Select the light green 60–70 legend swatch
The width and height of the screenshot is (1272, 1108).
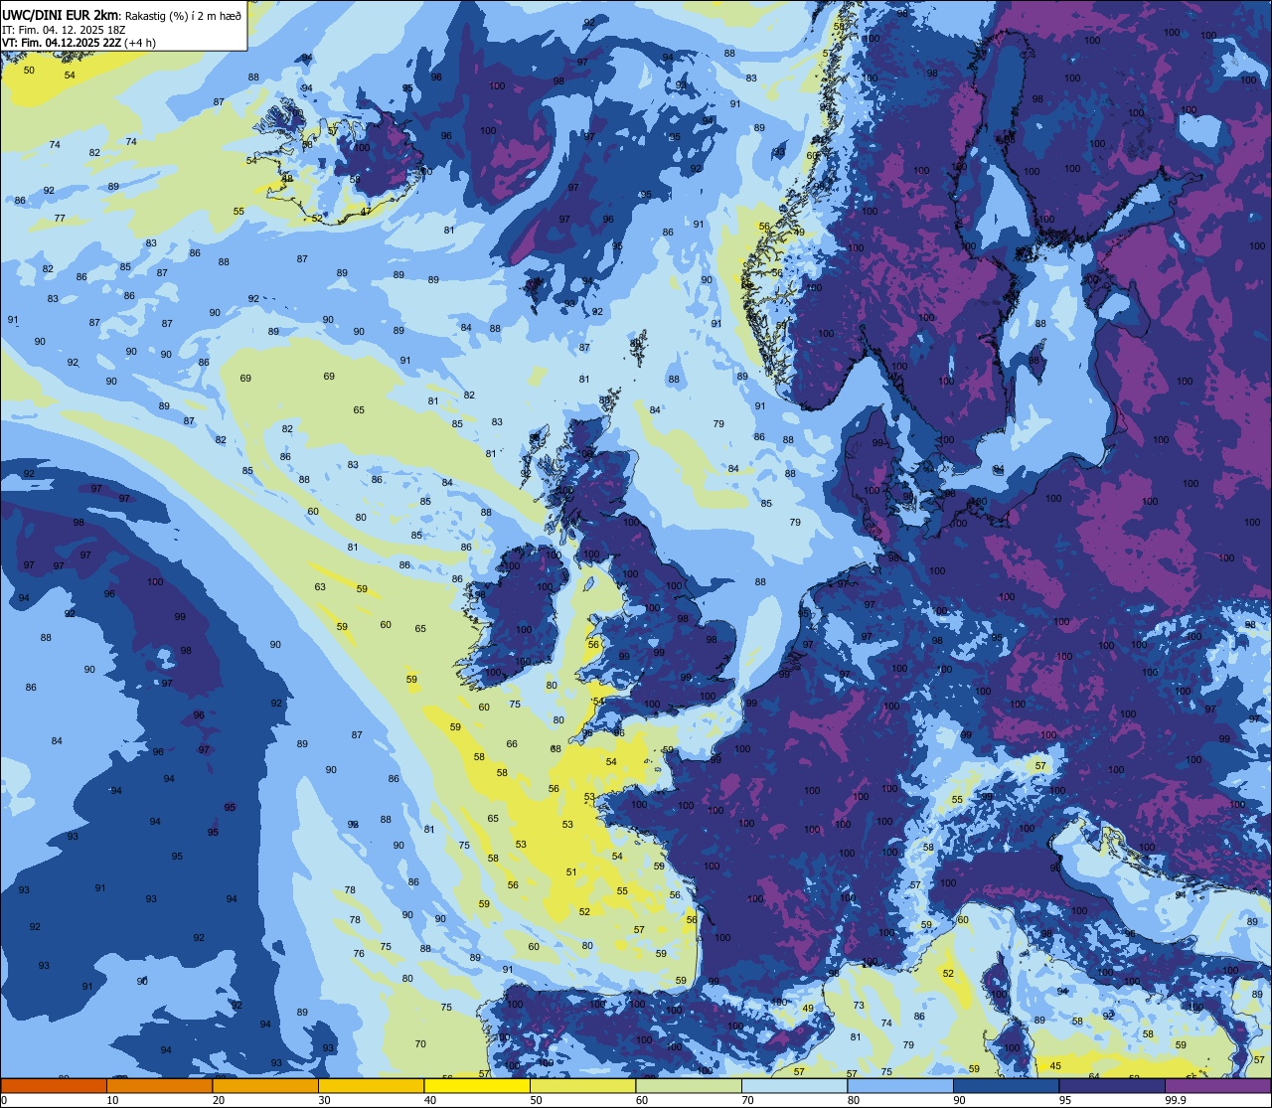689,1086
